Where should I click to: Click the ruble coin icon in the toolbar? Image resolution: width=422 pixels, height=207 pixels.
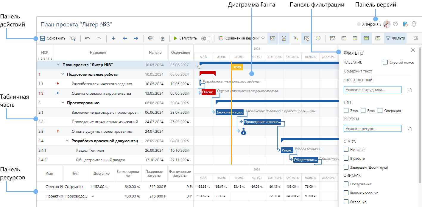click(318, 38)
